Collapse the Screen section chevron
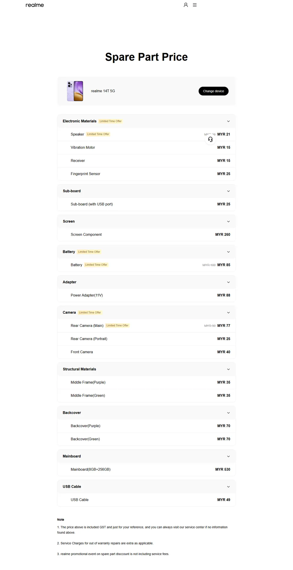The height and width of the screenshot is (570, 293). pos(229,222)
